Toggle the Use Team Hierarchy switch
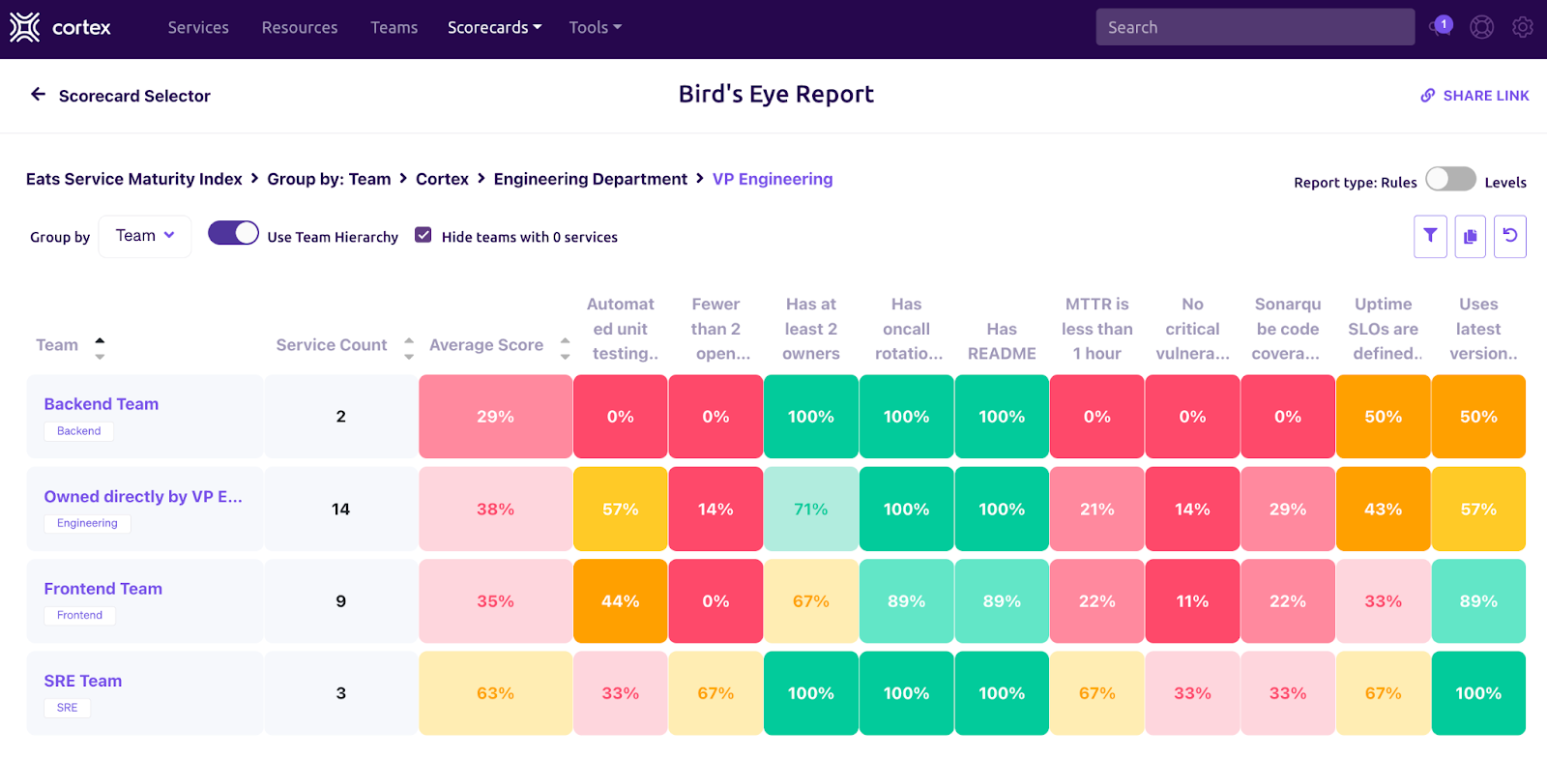The width and height of the screenshot is (1547, 759). coord(233,234)
